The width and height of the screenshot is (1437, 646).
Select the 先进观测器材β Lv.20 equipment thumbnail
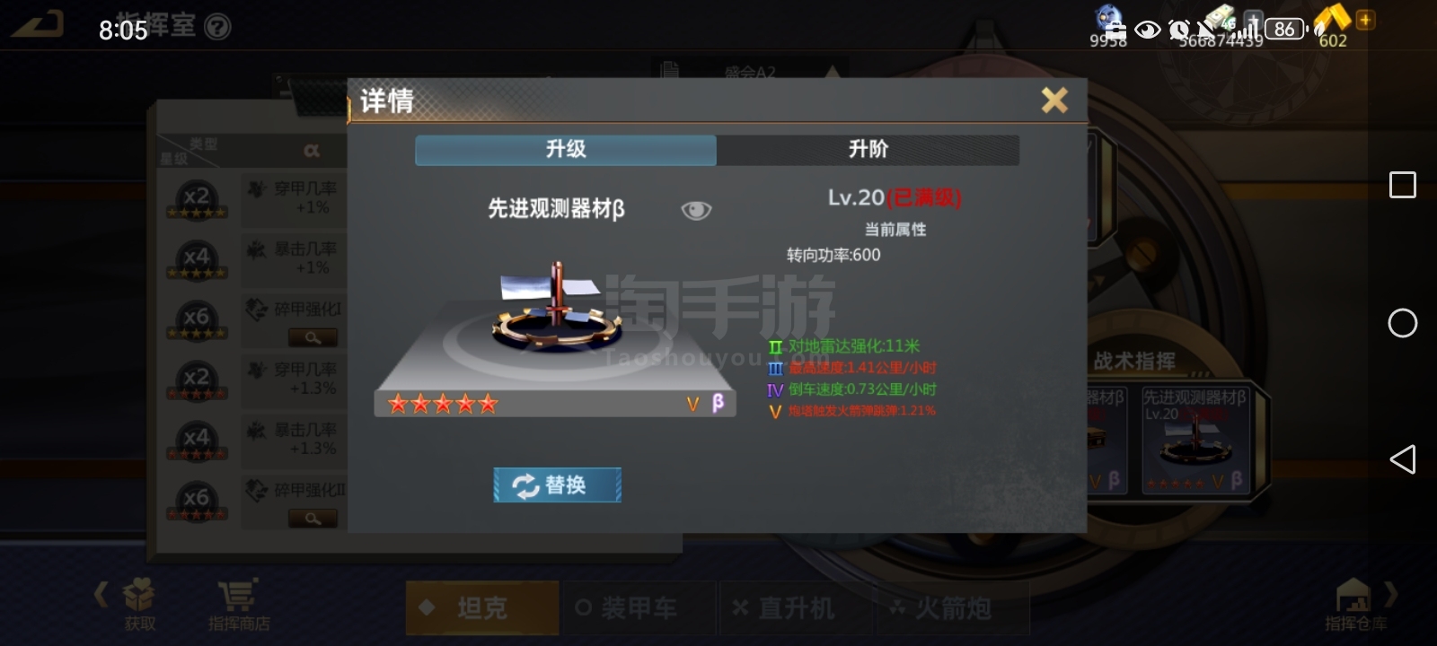pos(1195,440)
